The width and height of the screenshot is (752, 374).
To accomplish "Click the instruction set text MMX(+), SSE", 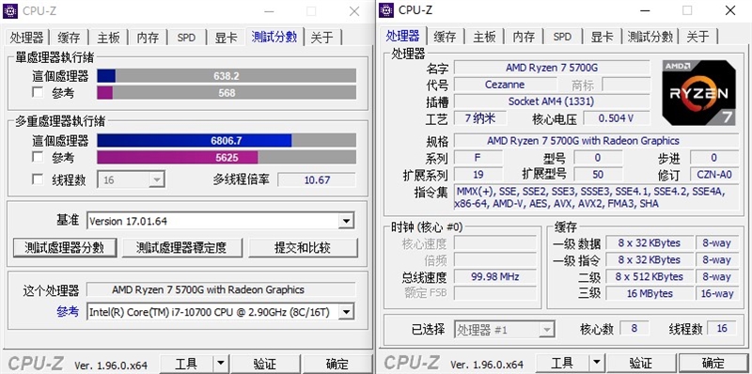I will (x=596, y=197).
